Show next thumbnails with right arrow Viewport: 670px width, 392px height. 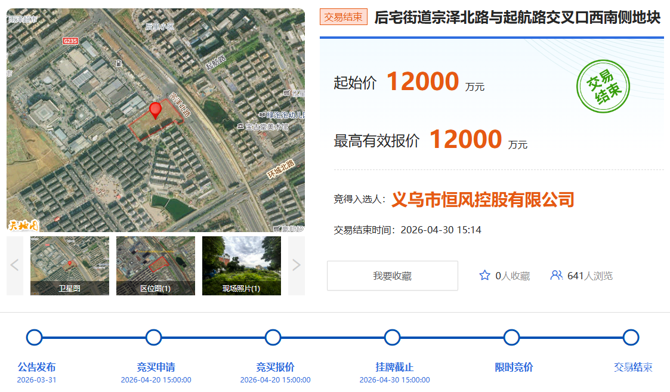click(297, 266)
